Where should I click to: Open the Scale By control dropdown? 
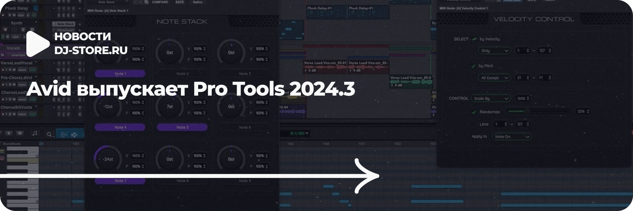coord(491,99)
